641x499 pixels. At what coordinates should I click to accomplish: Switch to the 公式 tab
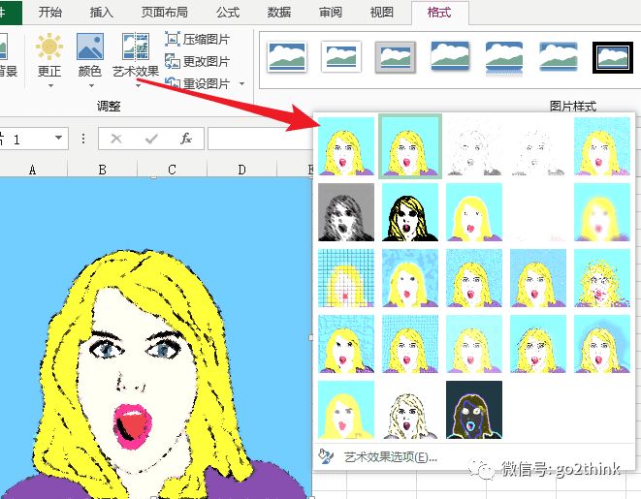228,13
